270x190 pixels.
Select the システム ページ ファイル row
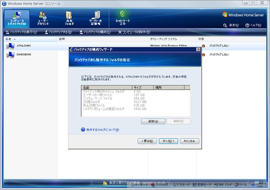(x=136, y=98)
